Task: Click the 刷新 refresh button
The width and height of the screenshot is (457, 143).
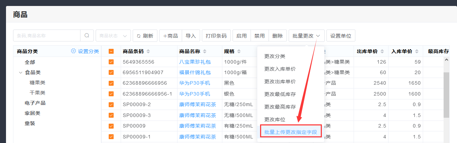Action: (145, 35)
